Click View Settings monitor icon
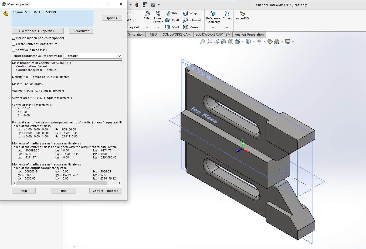Image resolution: width=366 pixels, height=249 pixels. [x=288, y=41]
